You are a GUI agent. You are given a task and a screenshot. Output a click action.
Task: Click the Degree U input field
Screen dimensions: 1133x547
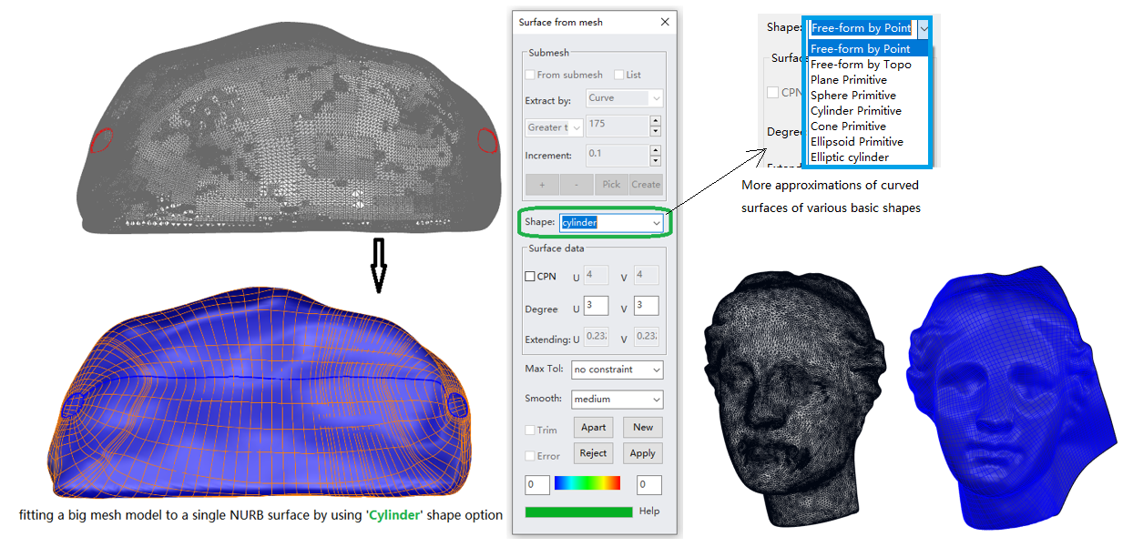coord(597,307)
